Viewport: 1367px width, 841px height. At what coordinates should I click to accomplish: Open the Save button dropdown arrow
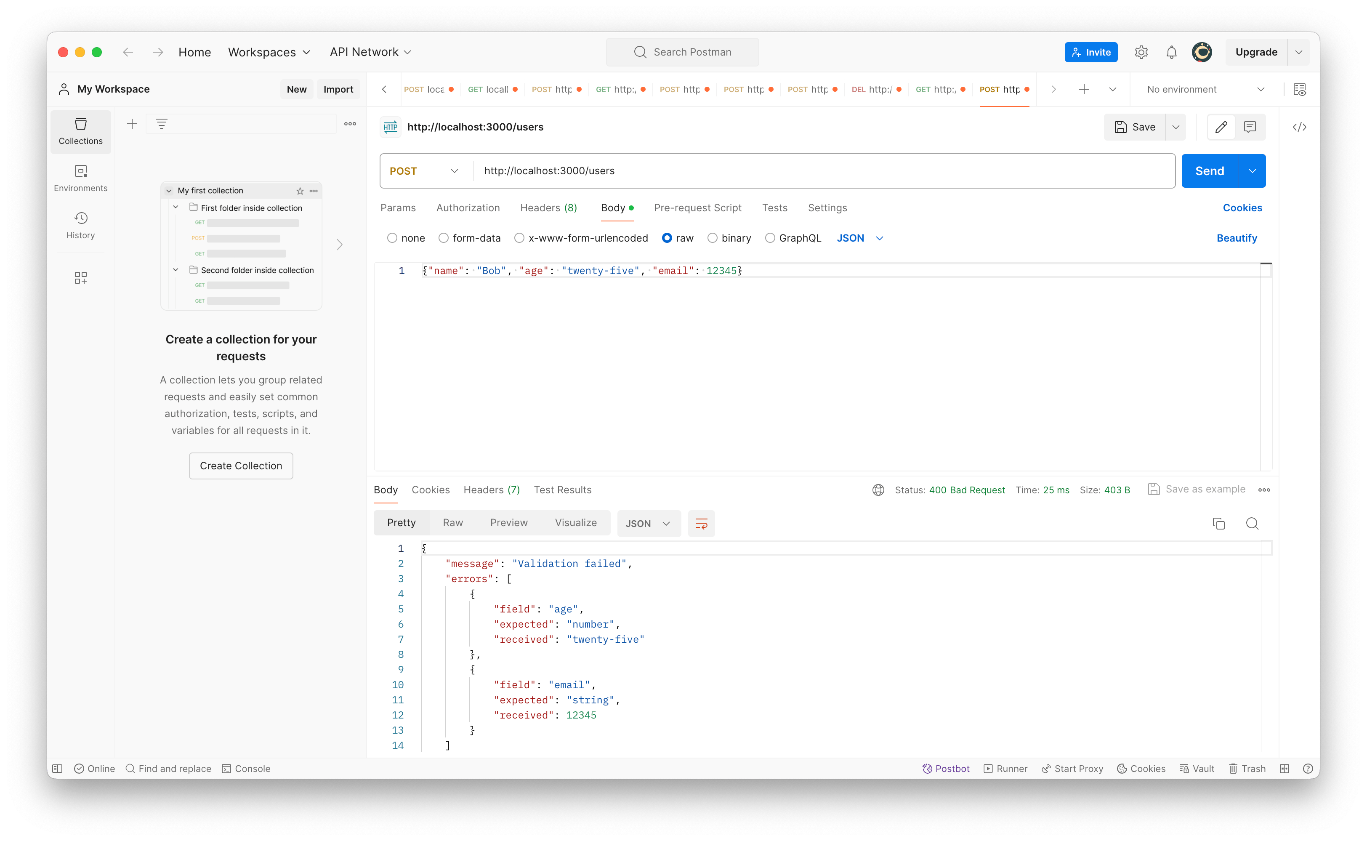tap(1175, 127)
